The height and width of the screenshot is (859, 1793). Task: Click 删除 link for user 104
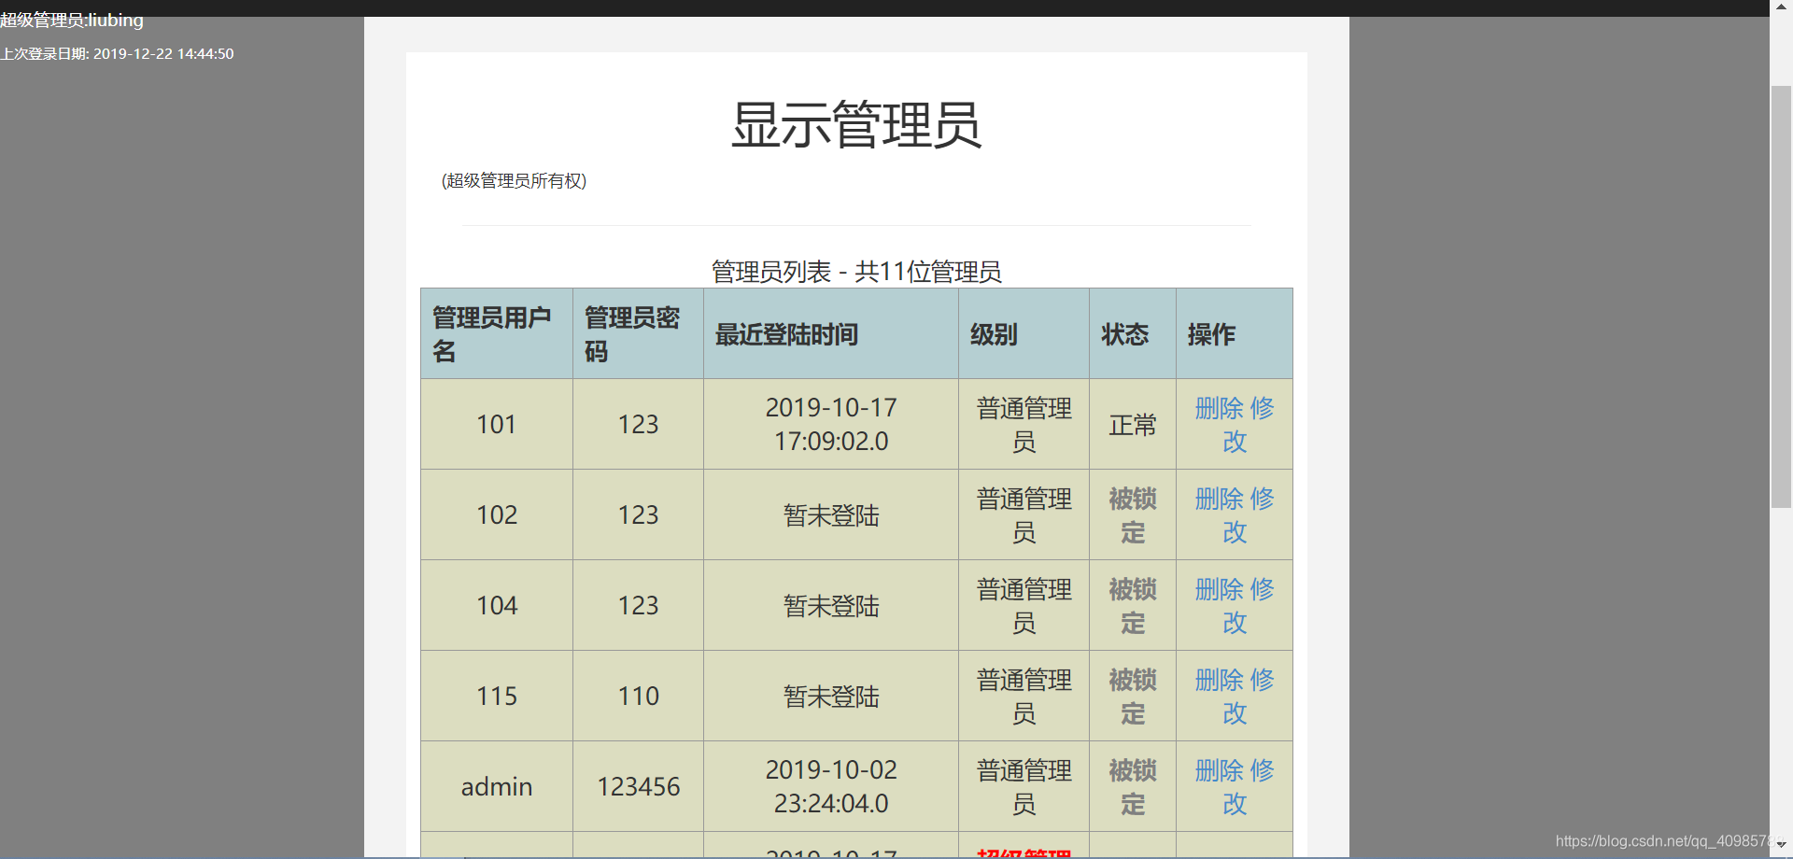coord(1220,589)
